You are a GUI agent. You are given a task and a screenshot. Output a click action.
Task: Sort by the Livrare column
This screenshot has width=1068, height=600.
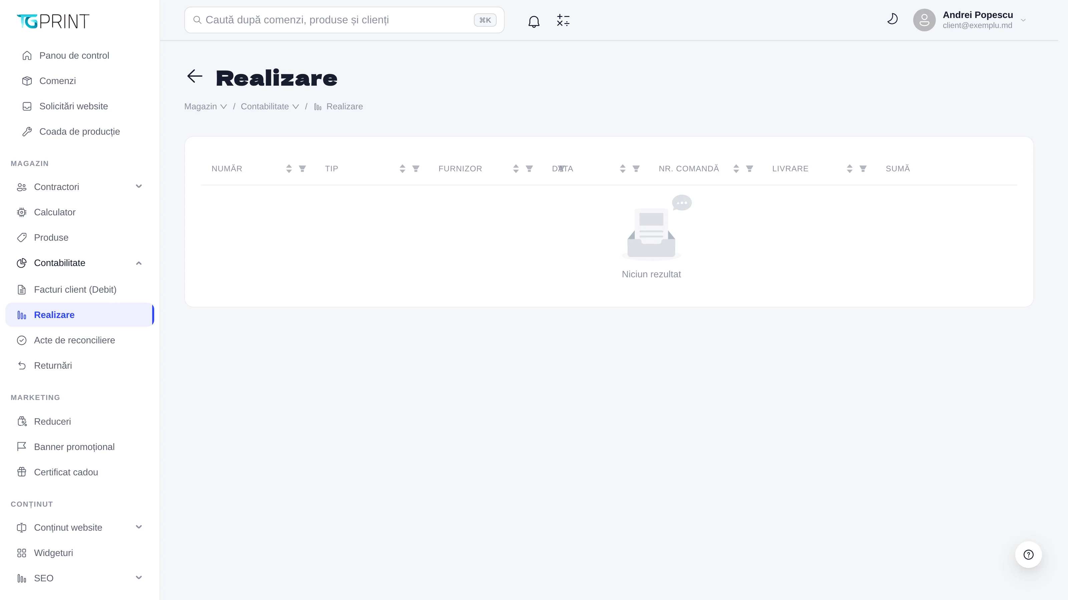point(849,169)
